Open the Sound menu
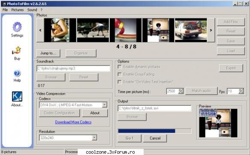The image size is (250, 155). tap(32, 10)
